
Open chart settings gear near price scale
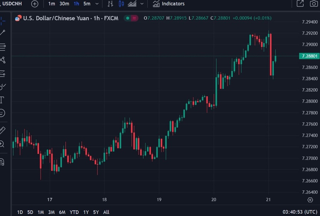point(310,200)
